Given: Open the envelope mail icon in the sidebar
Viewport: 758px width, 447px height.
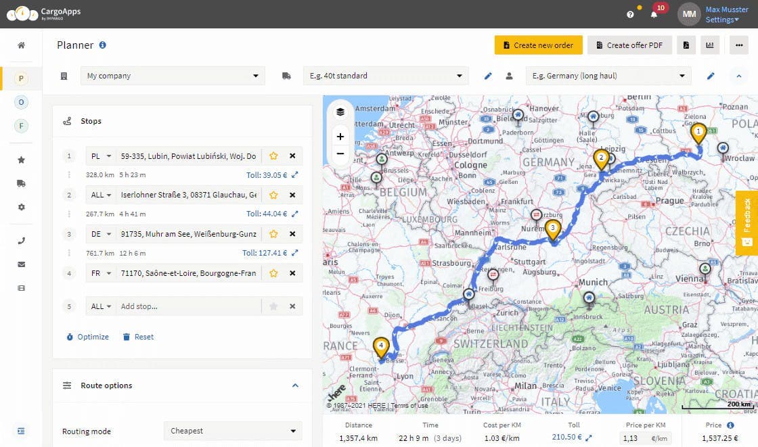Looking at the screenshot, I should point(20,264).
